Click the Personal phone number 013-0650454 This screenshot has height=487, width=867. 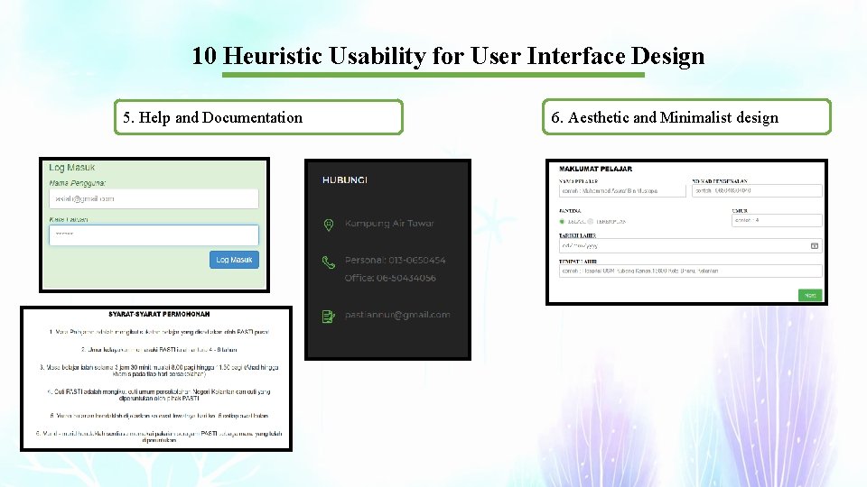click(x=395, y=260)
